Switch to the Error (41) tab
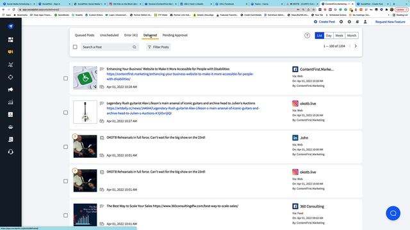The height and width of the screenshot is (230, 410). (131, 35)
